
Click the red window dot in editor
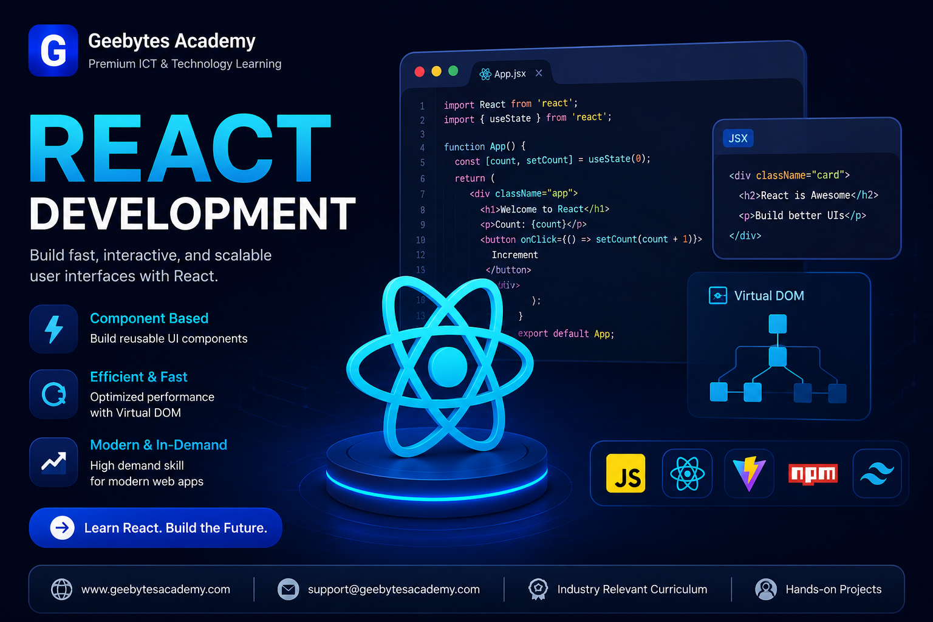click(419, 72)
